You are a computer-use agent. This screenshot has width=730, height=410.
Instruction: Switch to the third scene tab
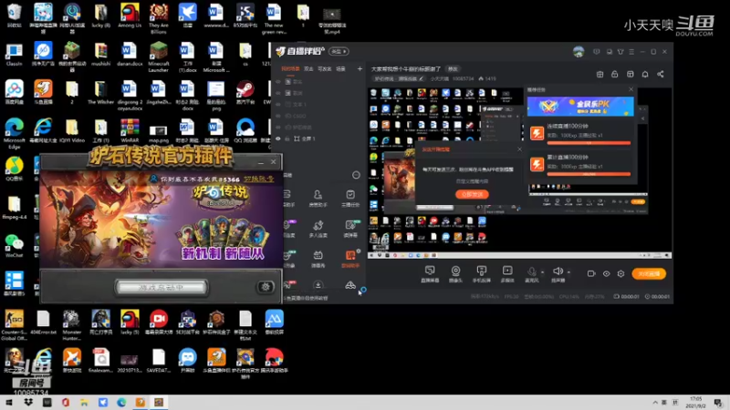point(324,69)
